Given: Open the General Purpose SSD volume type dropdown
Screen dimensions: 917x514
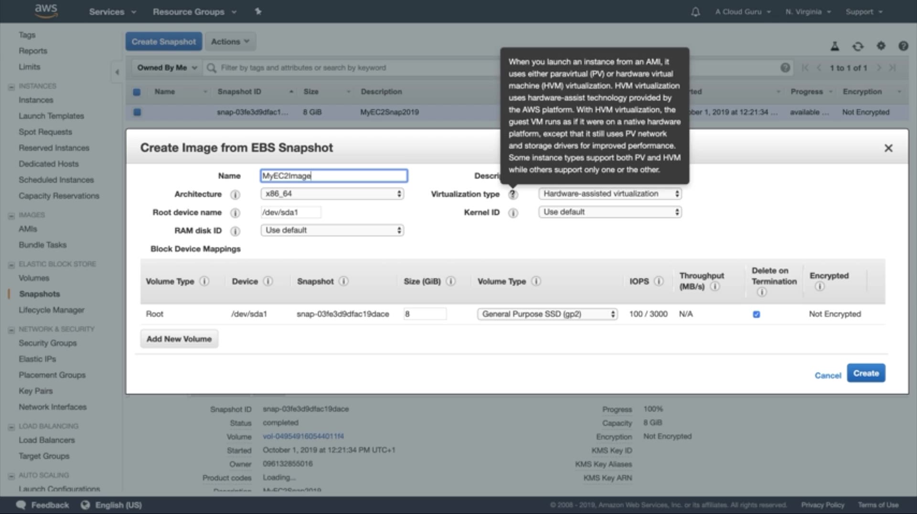Looking at the screenshot, I should tap(547, 314).
